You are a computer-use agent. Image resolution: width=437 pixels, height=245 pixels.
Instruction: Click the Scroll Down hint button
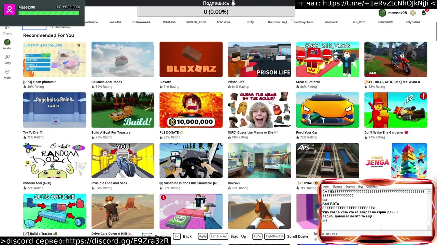tap(297, 236)
